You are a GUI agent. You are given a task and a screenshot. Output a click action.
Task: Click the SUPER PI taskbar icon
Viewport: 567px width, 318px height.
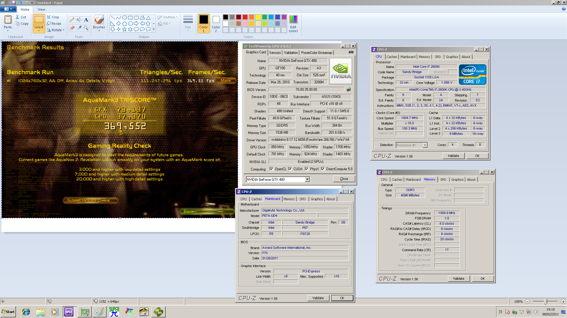pos(114,312)
